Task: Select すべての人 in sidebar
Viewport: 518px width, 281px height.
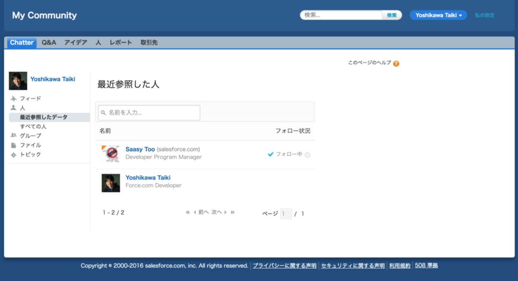Action: pos(33,126)
